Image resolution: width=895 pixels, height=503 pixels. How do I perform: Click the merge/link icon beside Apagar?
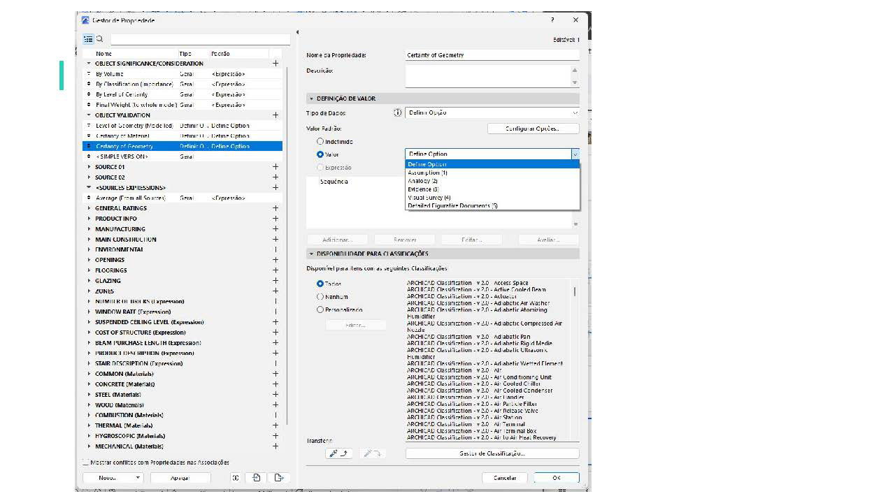(x=236, y=478)
